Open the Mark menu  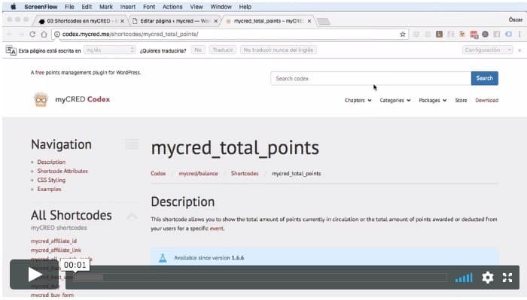[x=106, y=7]
